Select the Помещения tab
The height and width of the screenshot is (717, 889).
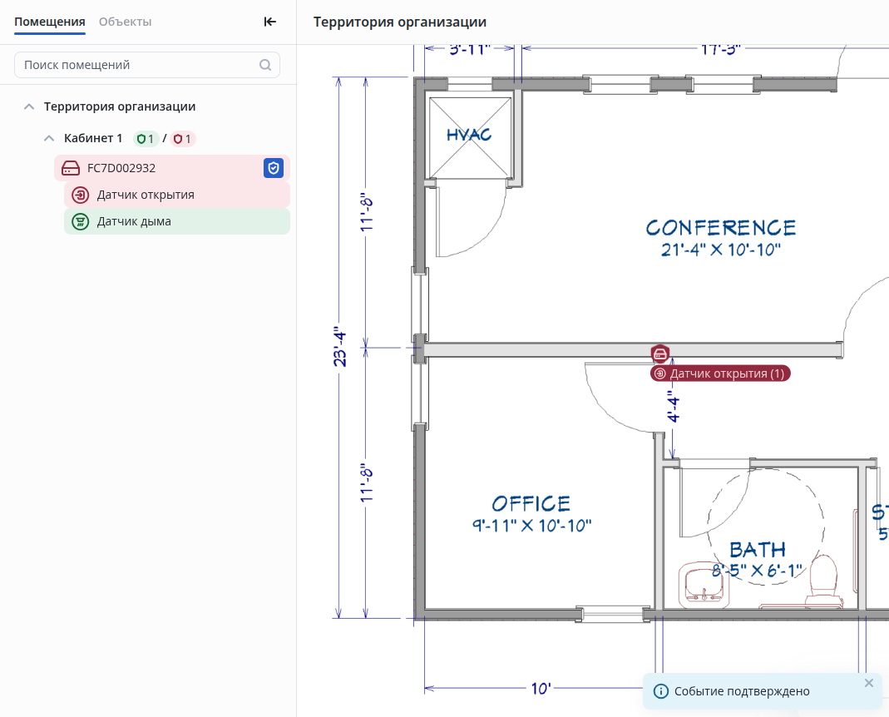point(50,22)
